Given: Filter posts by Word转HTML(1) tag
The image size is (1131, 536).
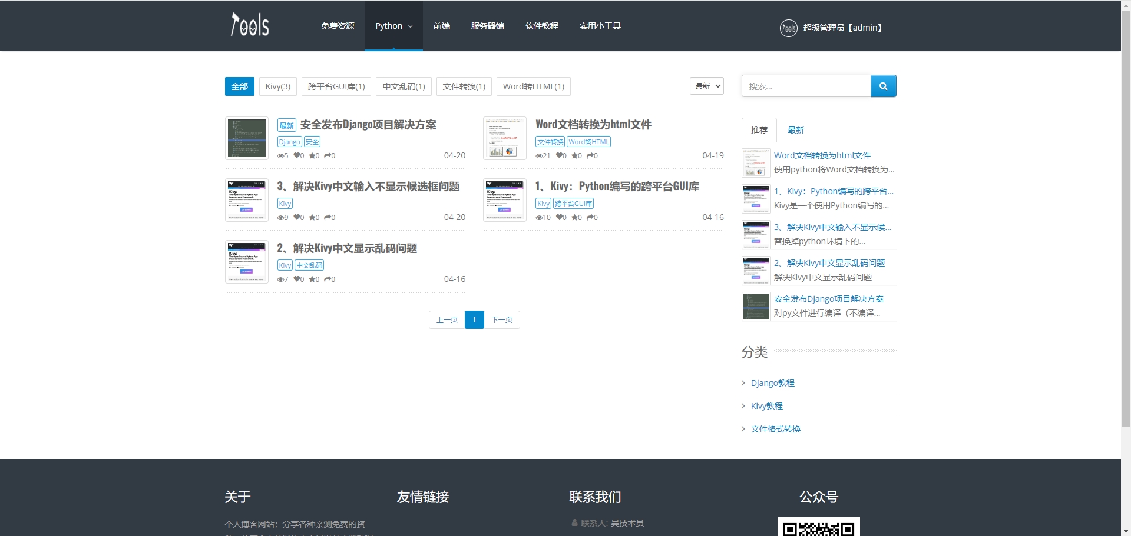Looking at the screenshot, I should (534, 86).
